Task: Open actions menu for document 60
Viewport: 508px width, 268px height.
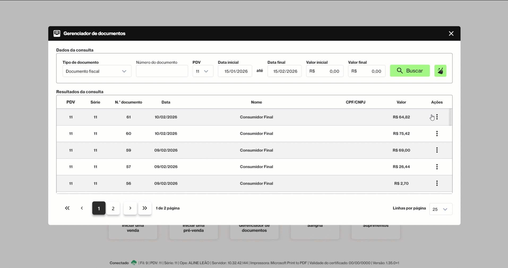Action: pyautogui.click(x=437, y=133)
